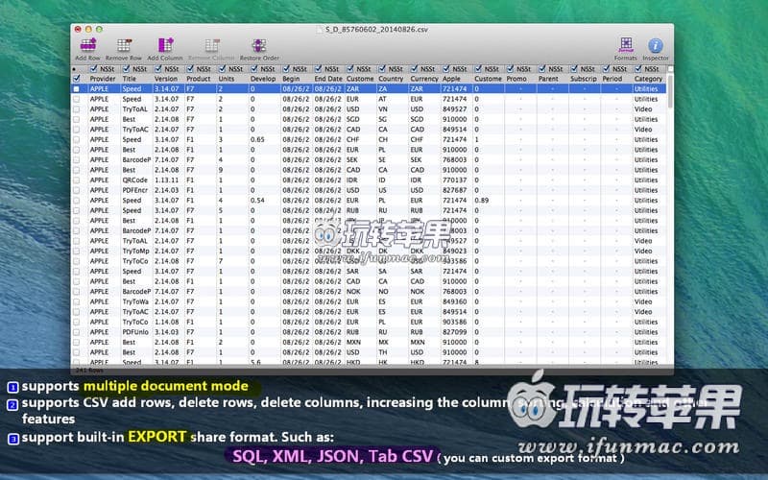Select the country cell ID
This screenshot has height=480, width=768.
coord(382,180)
